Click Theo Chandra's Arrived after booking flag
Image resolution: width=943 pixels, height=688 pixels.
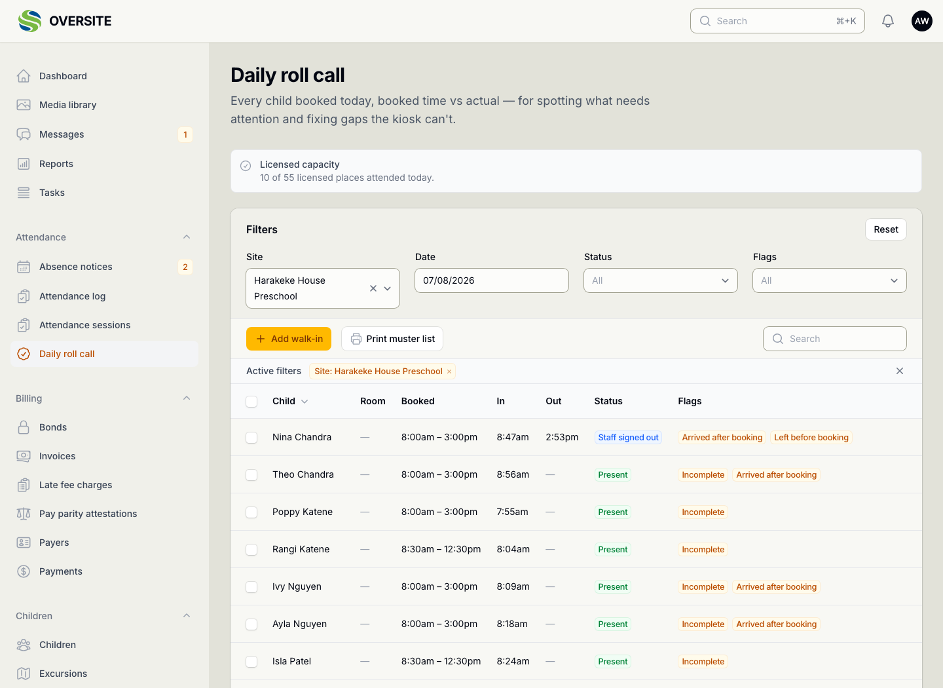tap(777, 474)
